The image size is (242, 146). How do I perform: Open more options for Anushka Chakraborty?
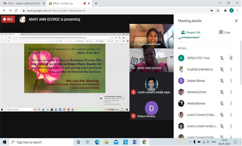click(231, 69)
